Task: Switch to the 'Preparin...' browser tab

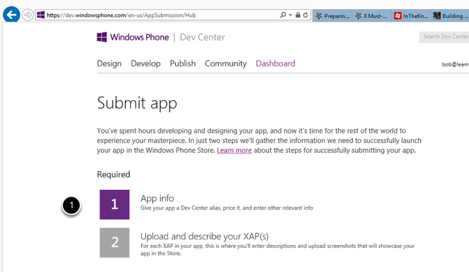Action: point(332,16)
